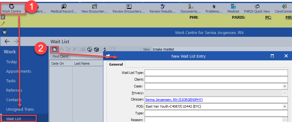This screenshot has height=122, width=292.
Task: Open Unsigned Trans in the sidebar
Action: coord(20,109)
